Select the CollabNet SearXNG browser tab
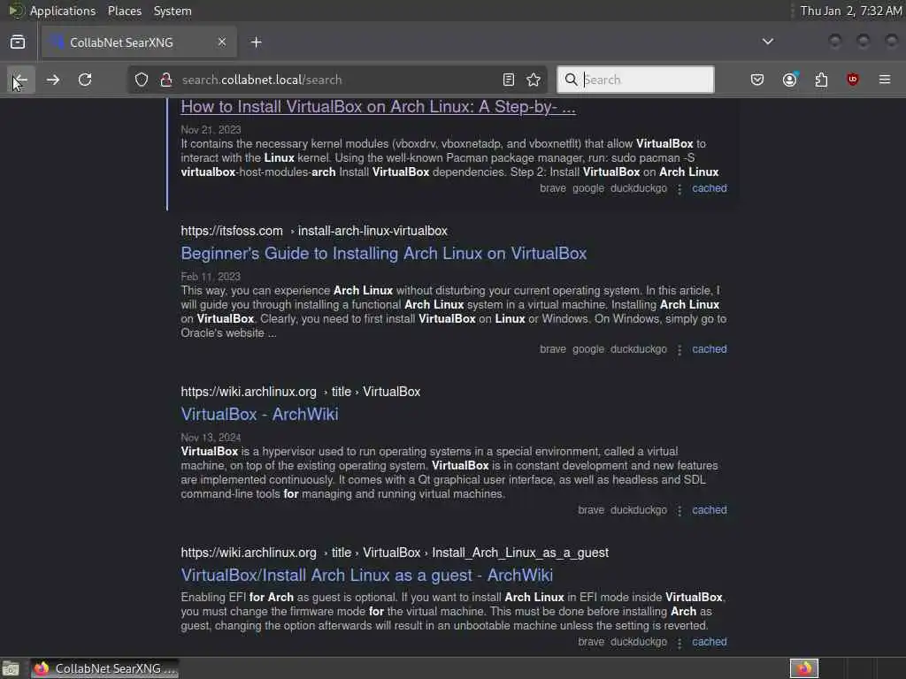 pyautogui.click(x=139, y=42)
